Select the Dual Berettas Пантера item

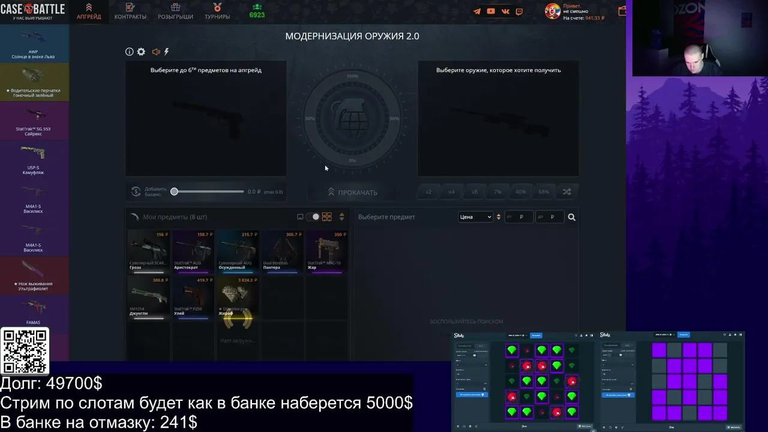[282, 252]
